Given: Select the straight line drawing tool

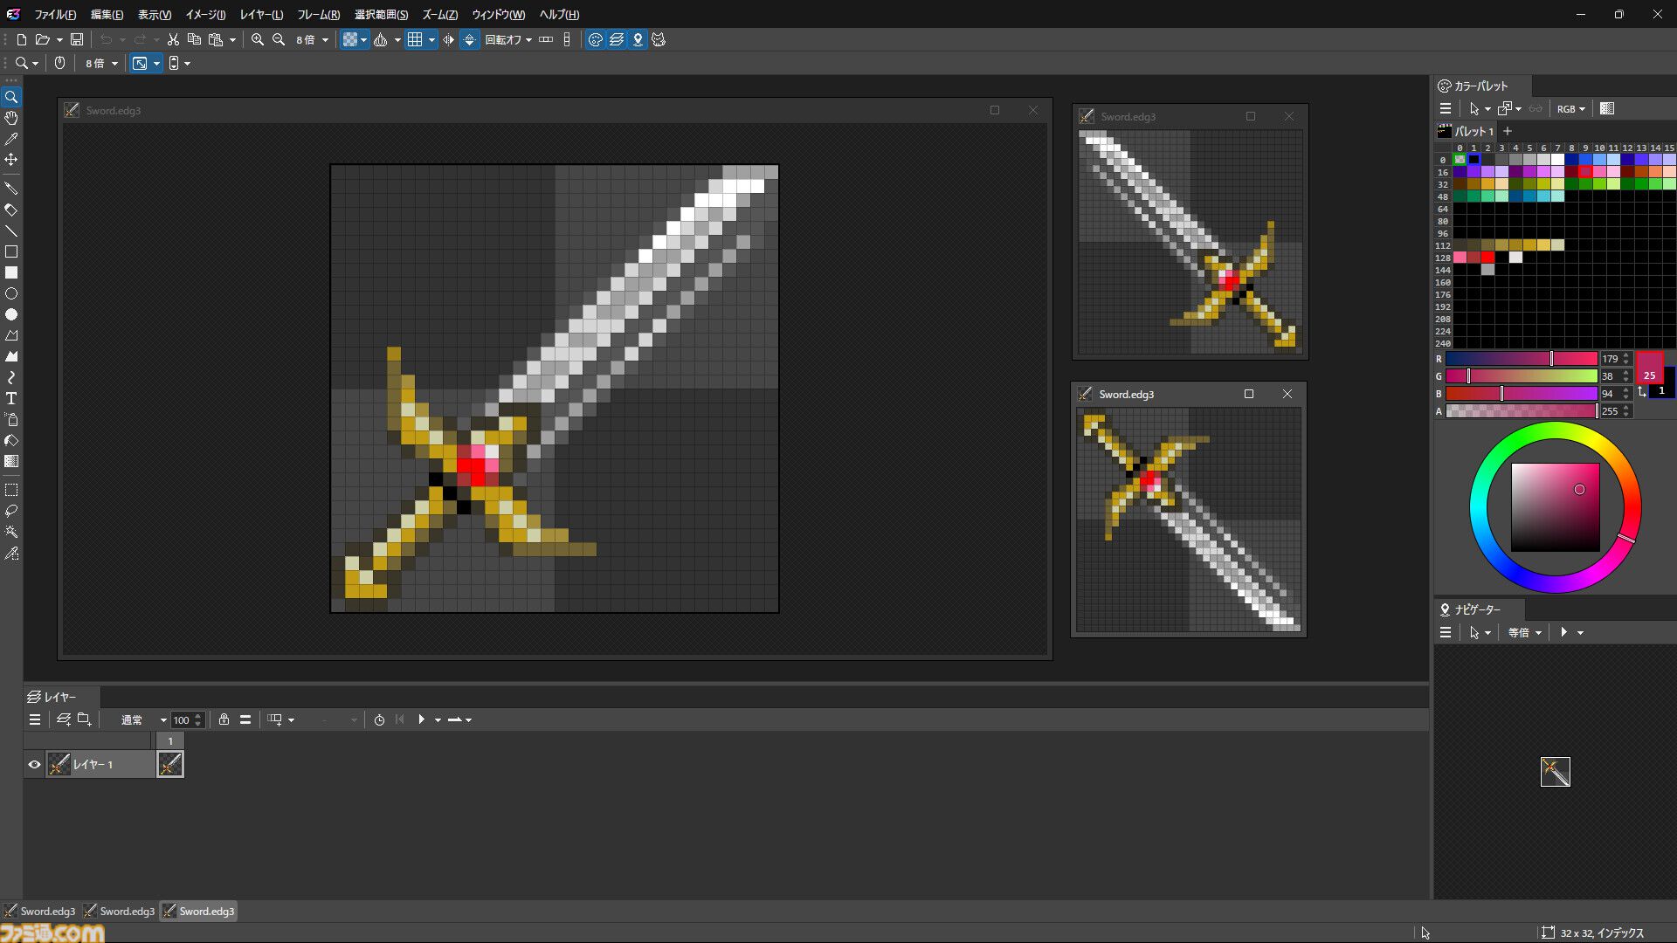Looking at the screenshot, I should click(x=11, y=231).
